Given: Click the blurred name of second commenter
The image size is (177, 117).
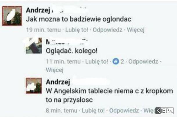Looking at the screenshot, I should point(67,42).
